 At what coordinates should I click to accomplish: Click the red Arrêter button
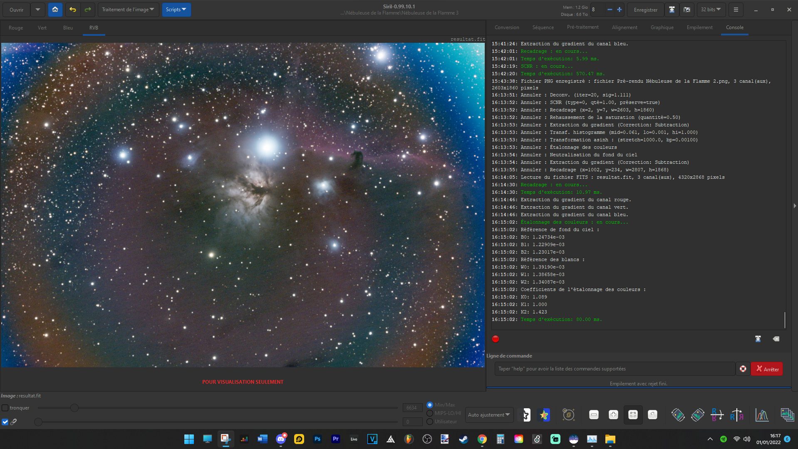coord(767,369)
